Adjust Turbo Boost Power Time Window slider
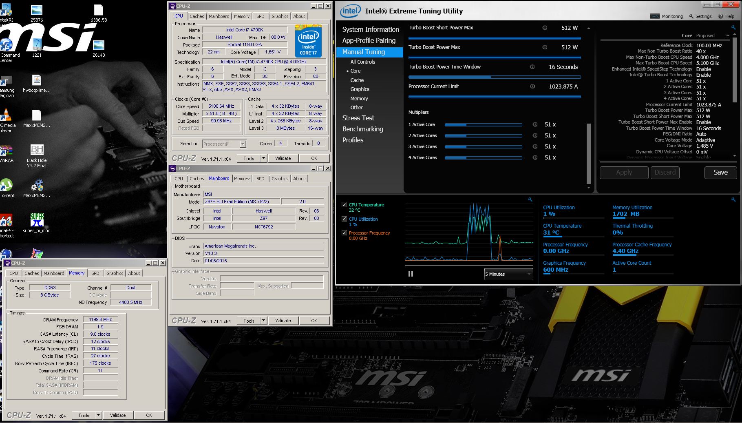 point(495,77)
